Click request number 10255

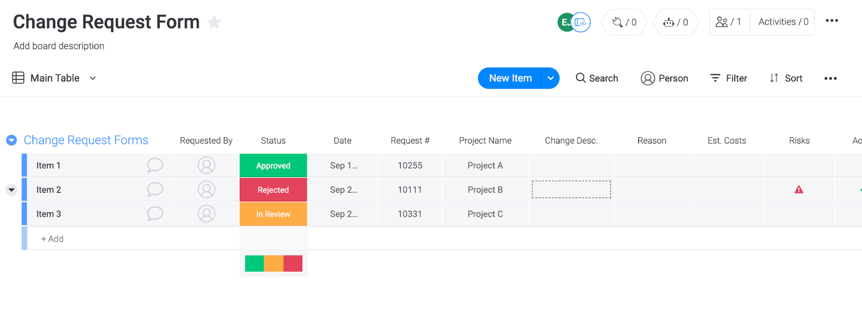410,166
